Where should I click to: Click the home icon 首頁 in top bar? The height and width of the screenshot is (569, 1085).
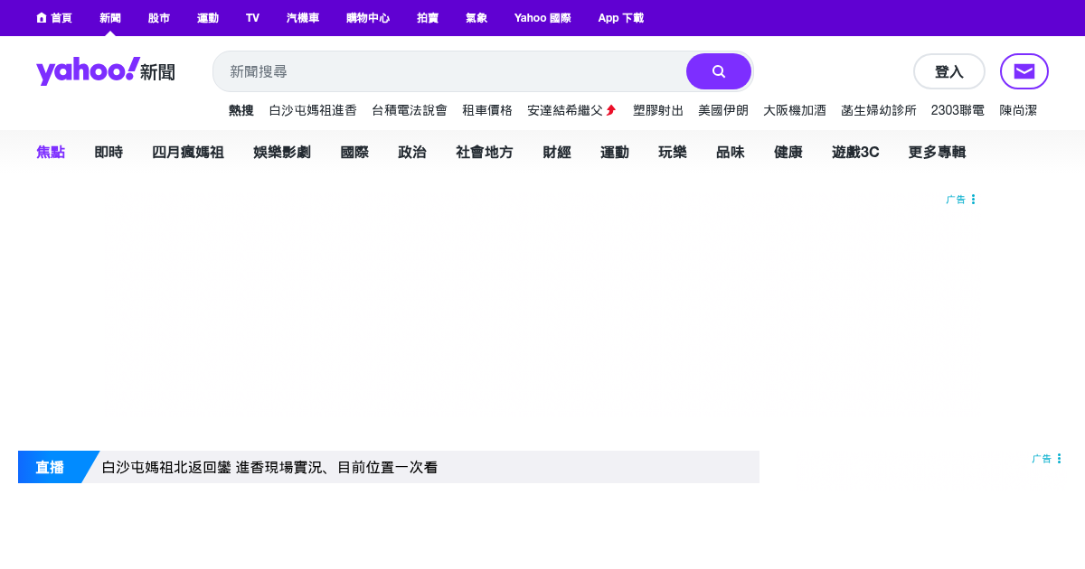tap(53, 18)
